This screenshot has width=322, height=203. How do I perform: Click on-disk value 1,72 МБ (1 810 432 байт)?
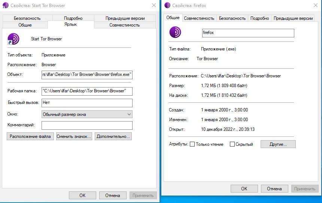tap(224, 95)
